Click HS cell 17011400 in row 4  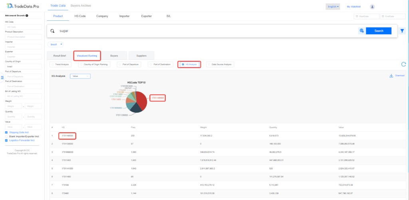[66, 160]
